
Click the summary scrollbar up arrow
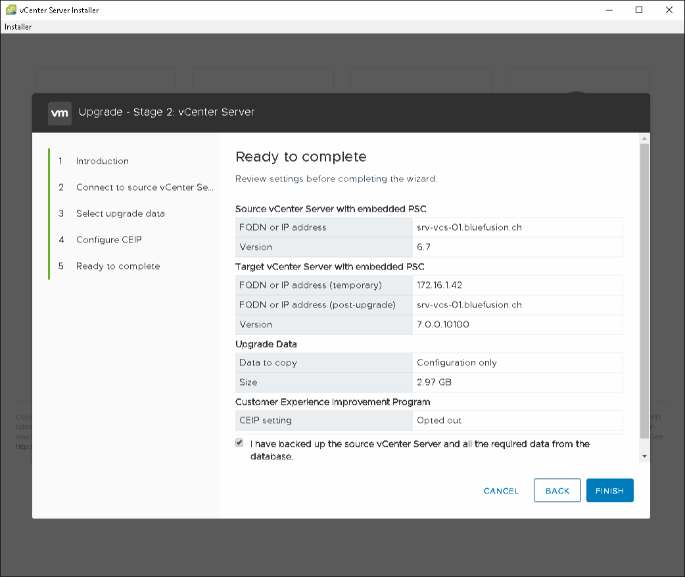pyautogui.click(x=644, y=139)
